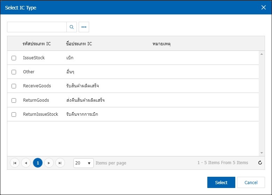Focus the search text field
272x195 pixels.
(x=37, y=27)
